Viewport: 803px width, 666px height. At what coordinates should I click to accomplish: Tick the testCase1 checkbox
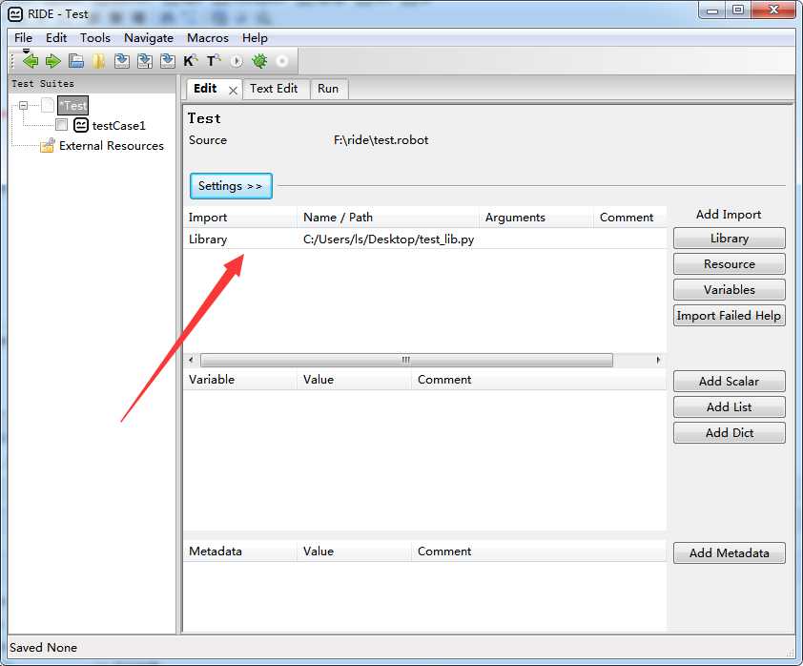pos(61,125)
